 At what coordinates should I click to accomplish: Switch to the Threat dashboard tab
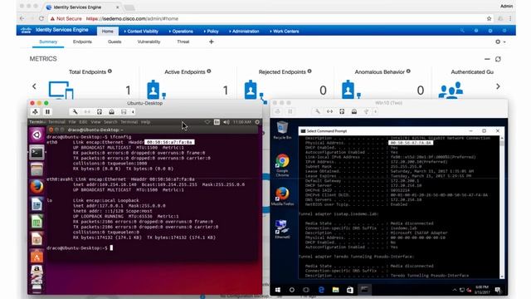point(183,42)
